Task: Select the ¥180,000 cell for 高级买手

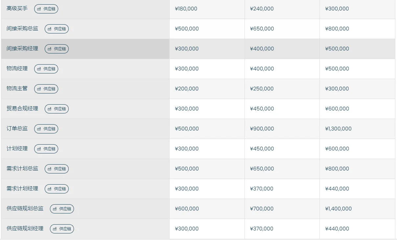Action: pyautogui.click(x=207, y=9)
